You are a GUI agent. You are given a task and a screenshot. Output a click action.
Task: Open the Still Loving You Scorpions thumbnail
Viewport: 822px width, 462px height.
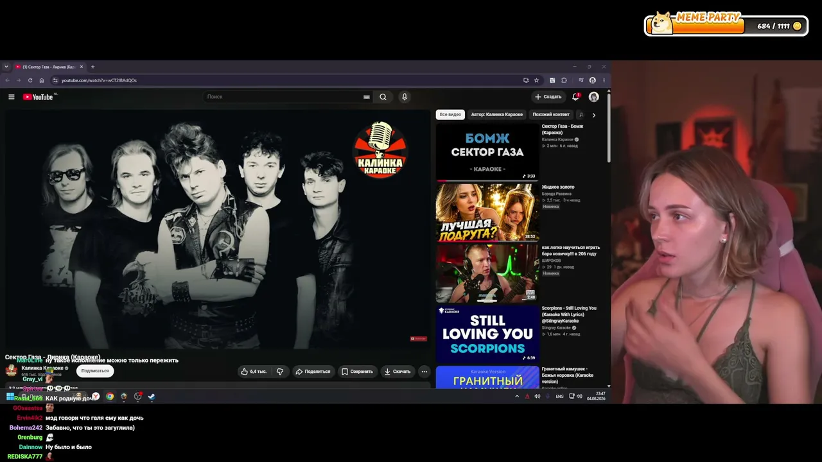[487, 334]
